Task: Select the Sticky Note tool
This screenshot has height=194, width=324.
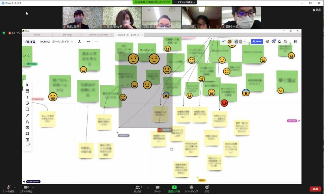Action: coord(27,103)
